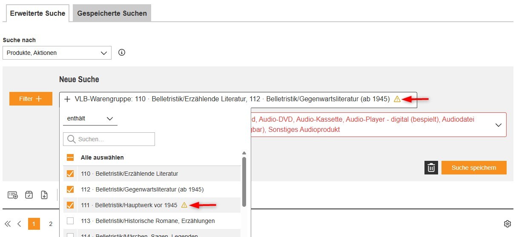Click the add-to-list icon in toolbar
This screenshot has height=237, width=516.
13,195
